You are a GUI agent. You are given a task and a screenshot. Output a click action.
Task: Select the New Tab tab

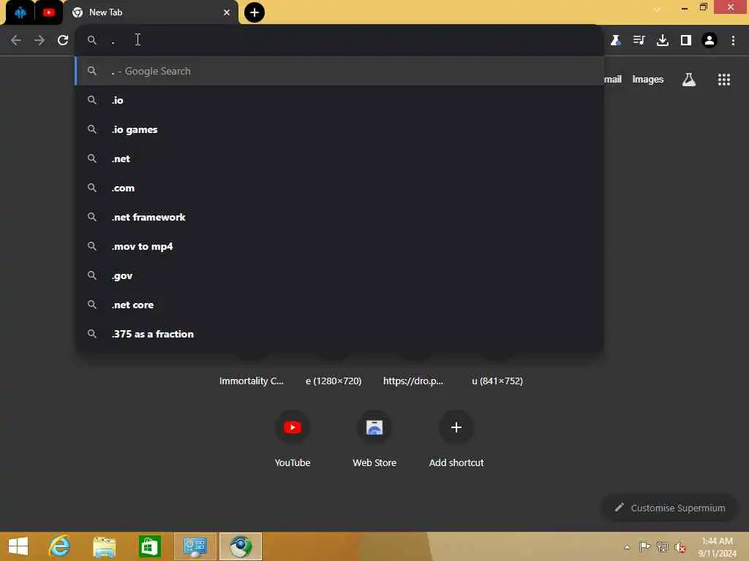(151, 12)
